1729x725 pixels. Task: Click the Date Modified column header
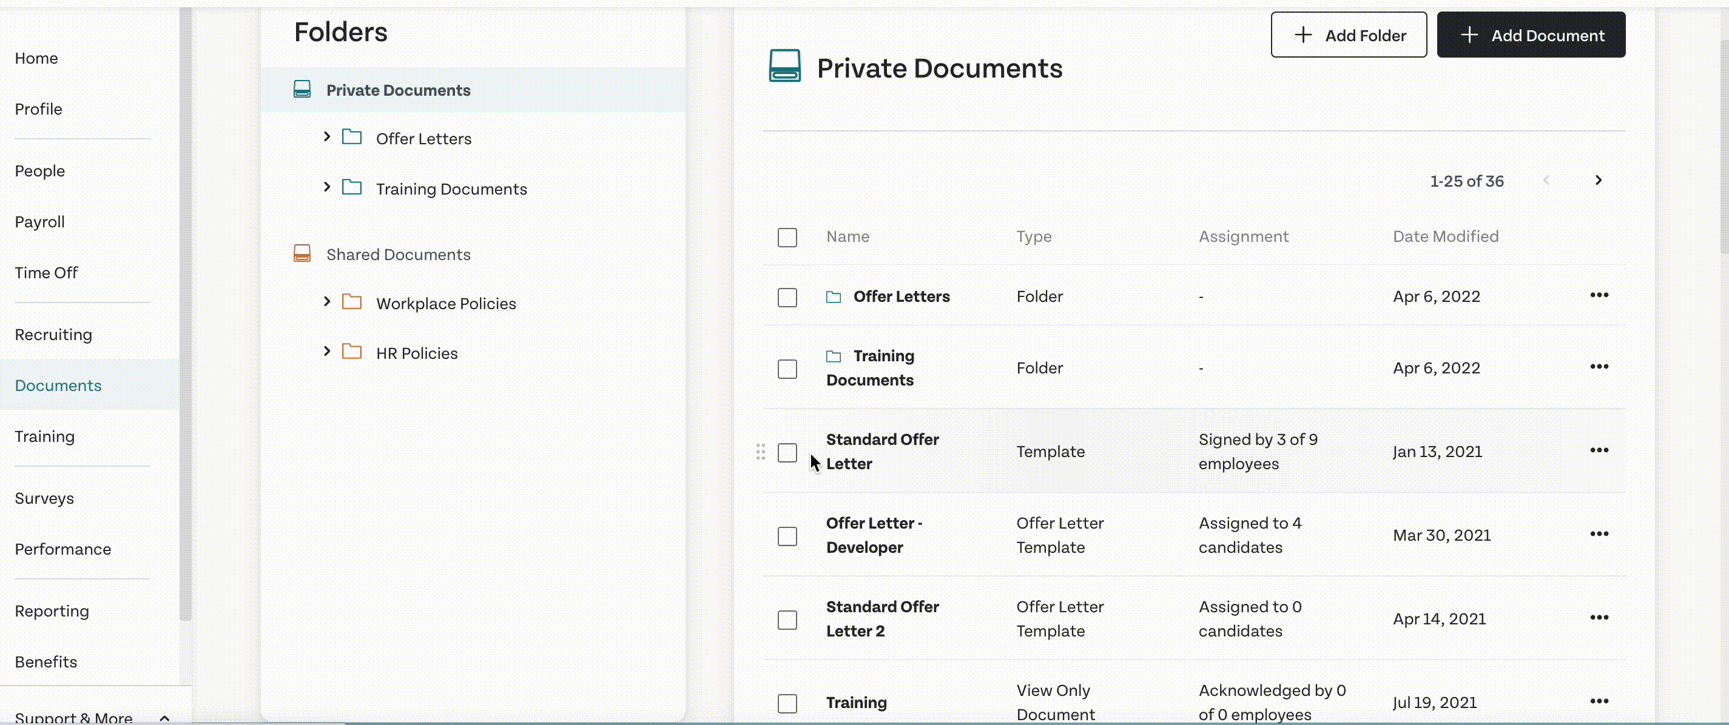pos(1445,236)
